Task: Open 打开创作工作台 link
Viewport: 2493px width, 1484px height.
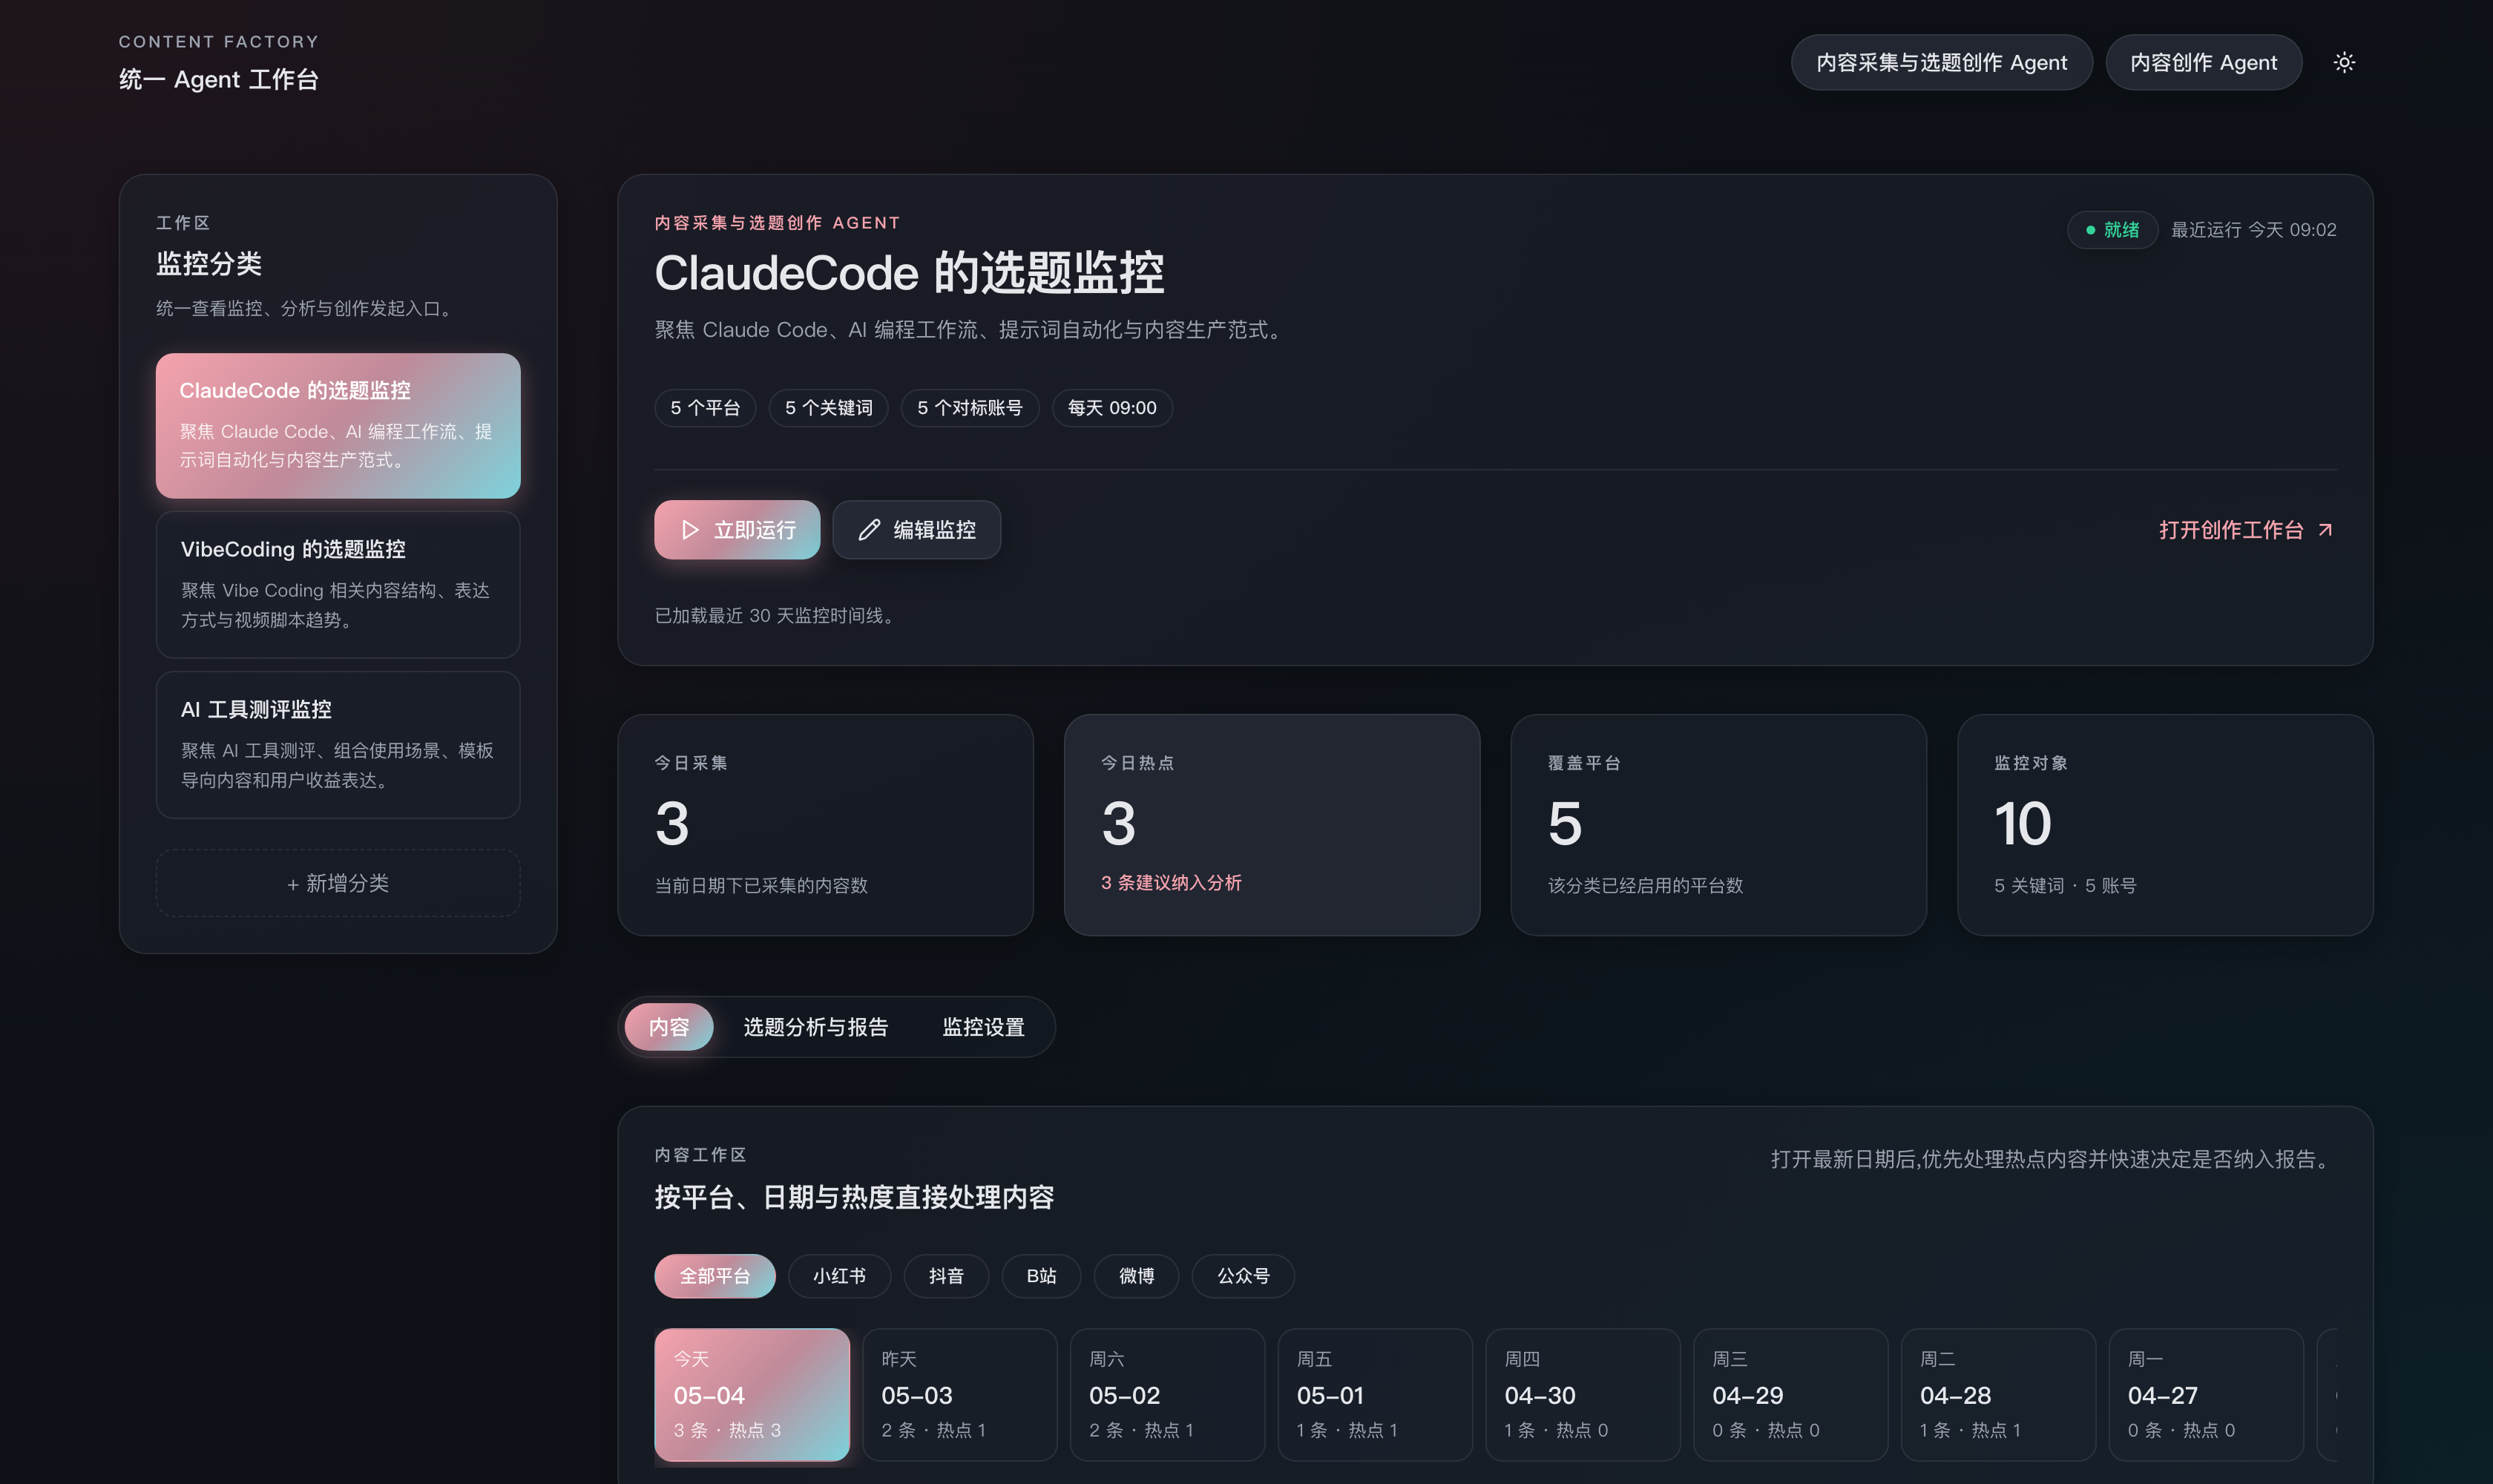Action: tap(2245, 530)
